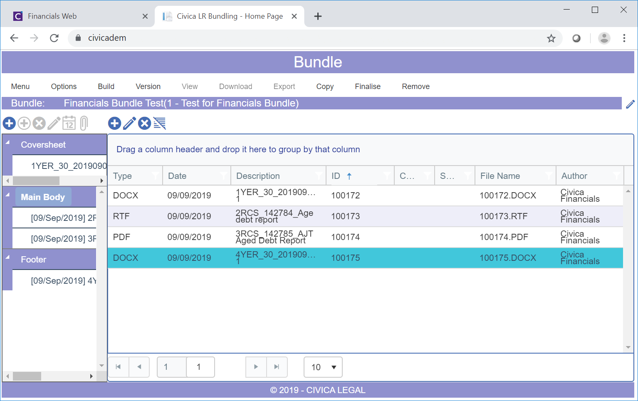
Task: Open the Menu menu
Action: 20,87
